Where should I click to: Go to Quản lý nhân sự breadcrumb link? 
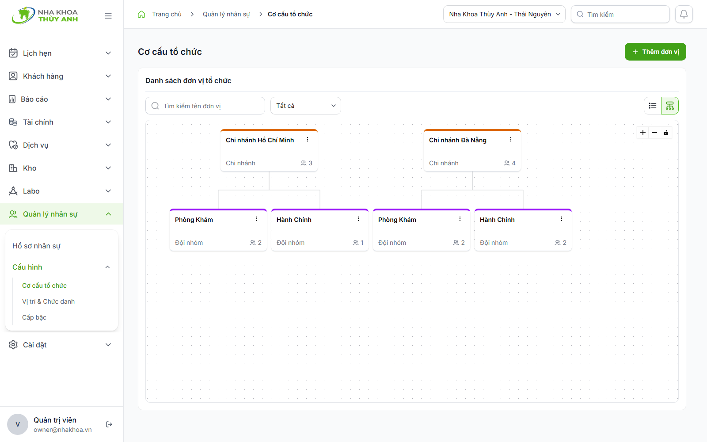pos(226,14)
